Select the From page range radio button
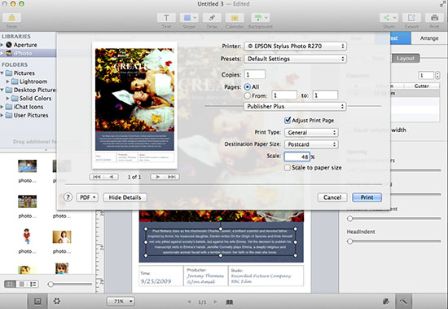 (248, 95)
